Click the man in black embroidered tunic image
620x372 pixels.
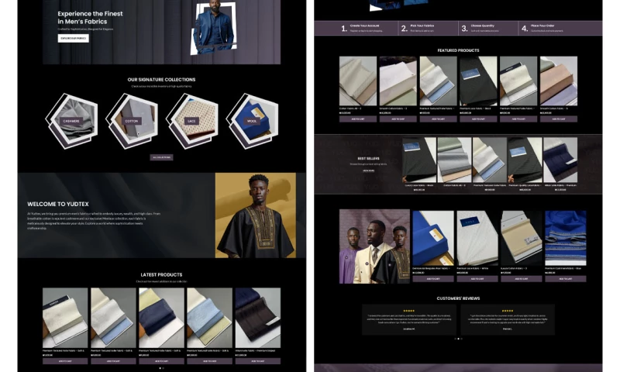[x=256, y=215]
